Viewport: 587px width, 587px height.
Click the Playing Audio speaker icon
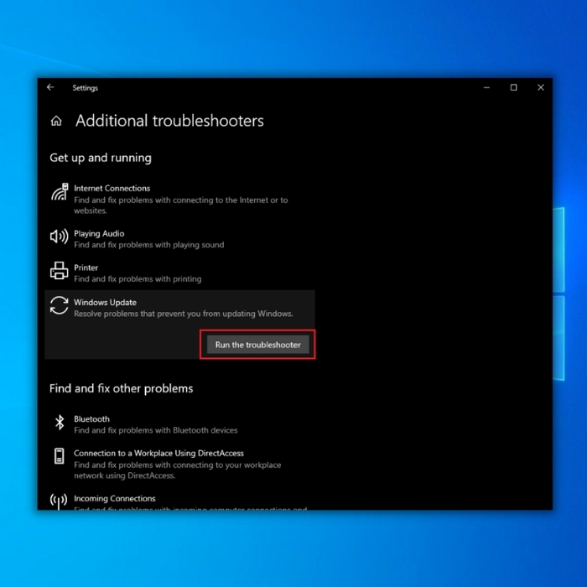(60, 236)
